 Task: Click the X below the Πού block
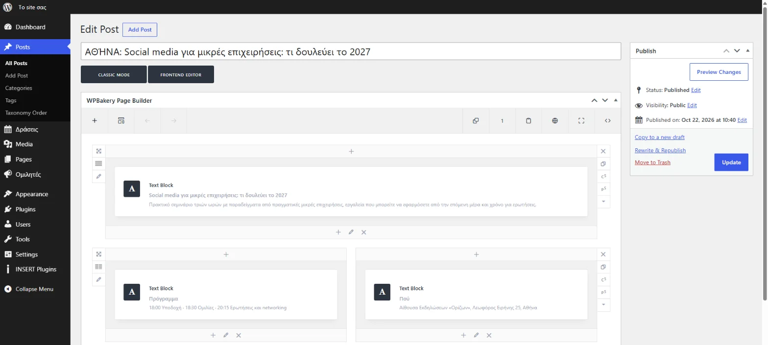click(489, 335)
